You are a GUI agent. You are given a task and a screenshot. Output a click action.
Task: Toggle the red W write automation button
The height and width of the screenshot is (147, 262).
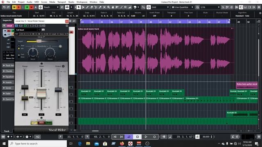(x=31, y=7)
